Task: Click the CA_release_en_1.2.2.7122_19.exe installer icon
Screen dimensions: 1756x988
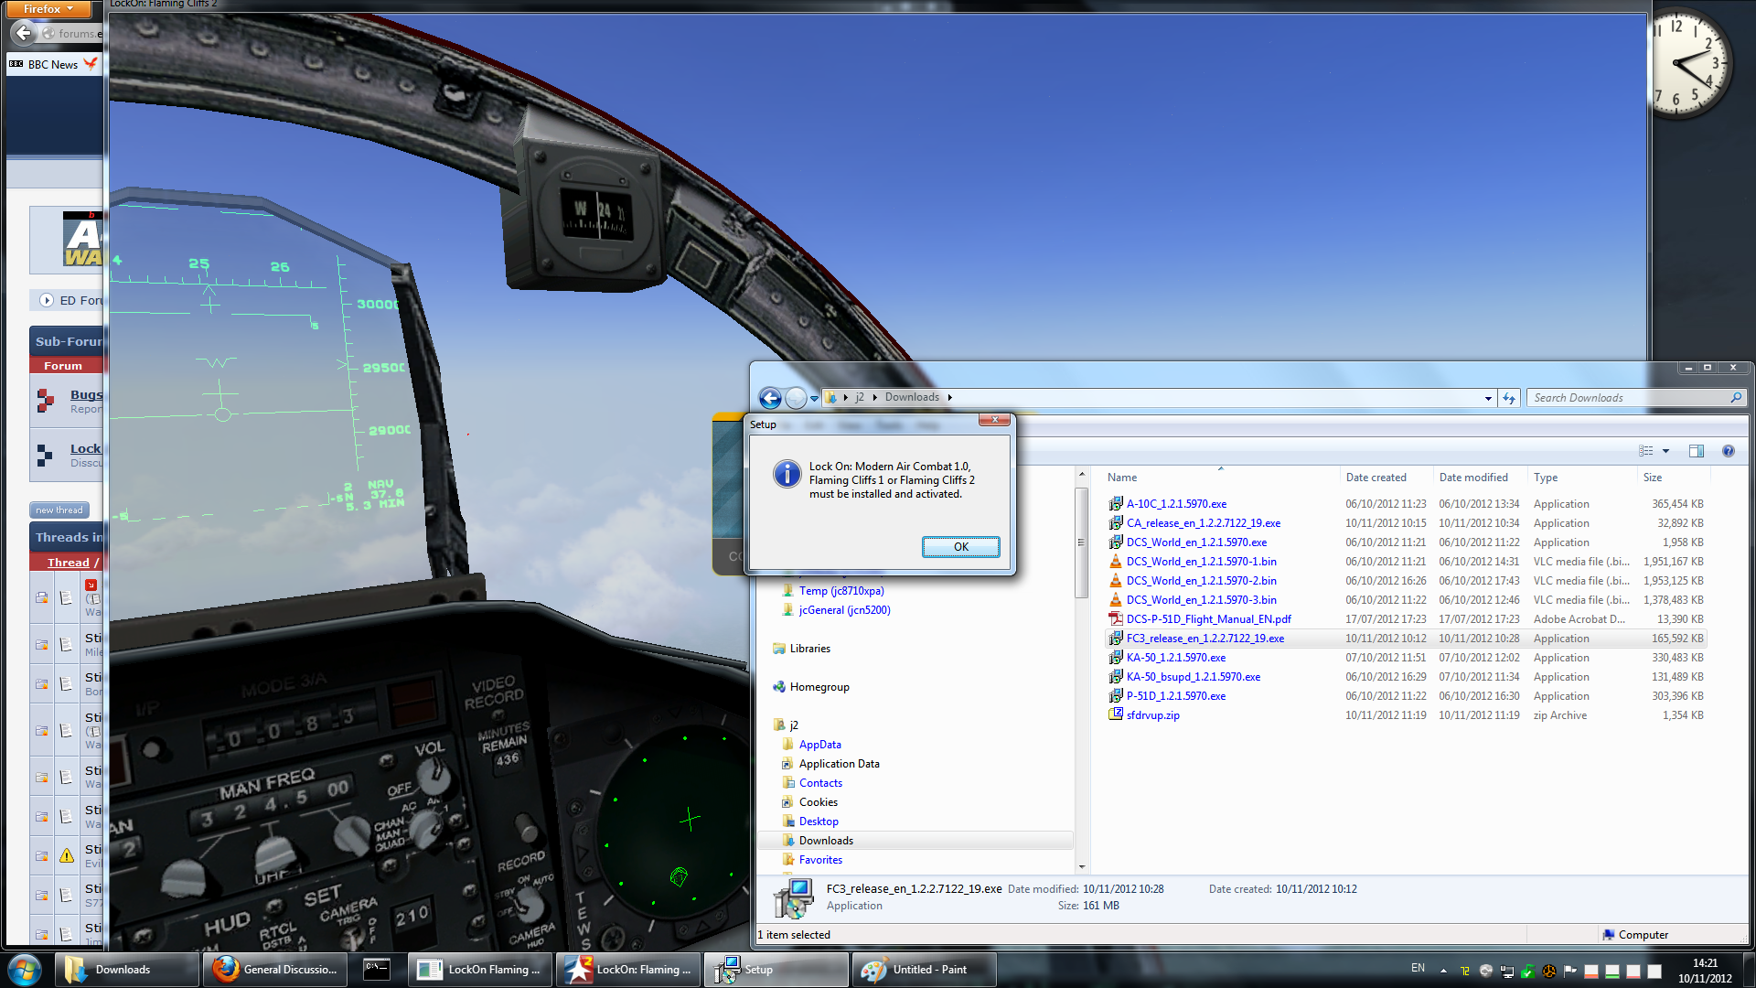Action: [x=1116, y=523]
